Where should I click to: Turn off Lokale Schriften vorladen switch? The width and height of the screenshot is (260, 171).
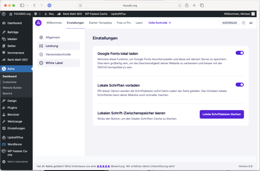(239, 85)
